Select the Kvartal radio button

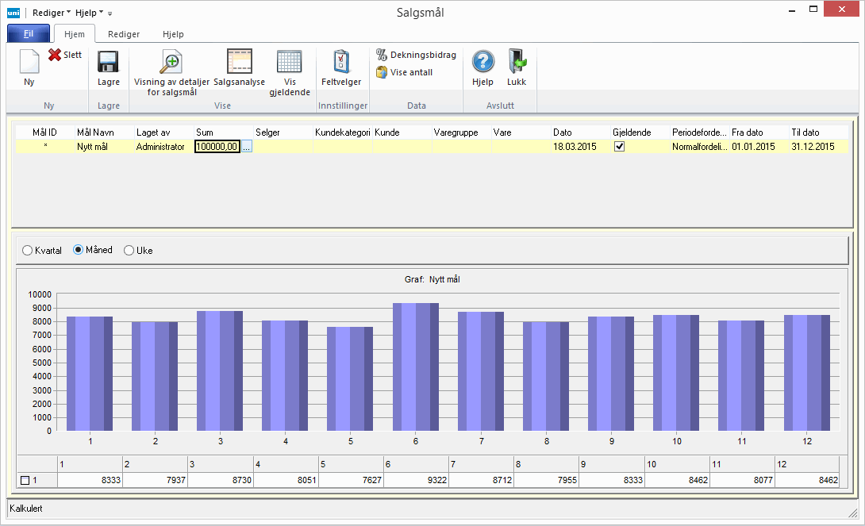point(28,251)
